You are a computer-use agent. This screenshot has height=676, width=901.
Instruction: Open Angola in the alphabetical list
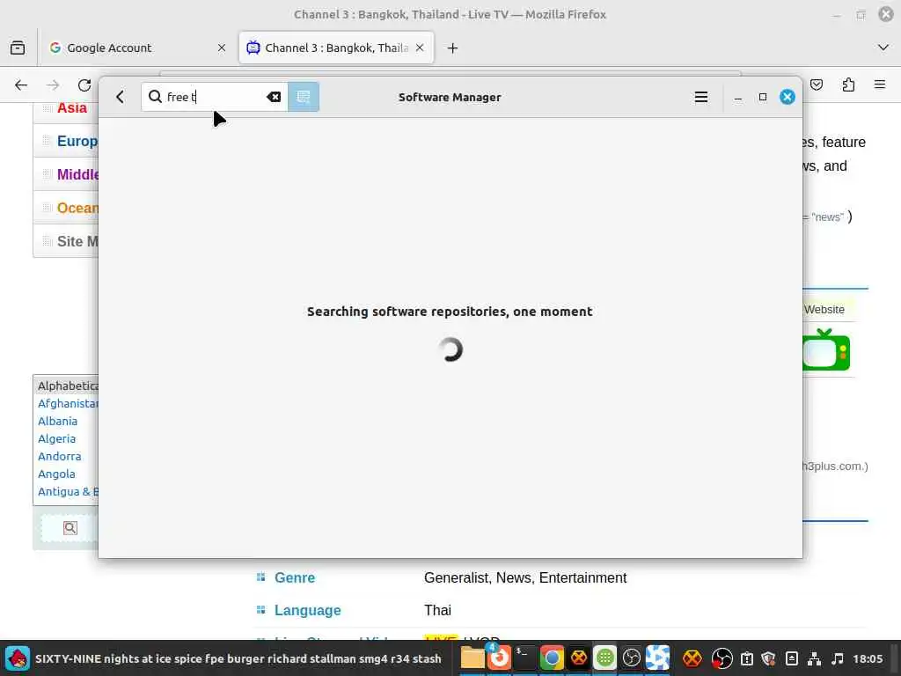(56, 474)
